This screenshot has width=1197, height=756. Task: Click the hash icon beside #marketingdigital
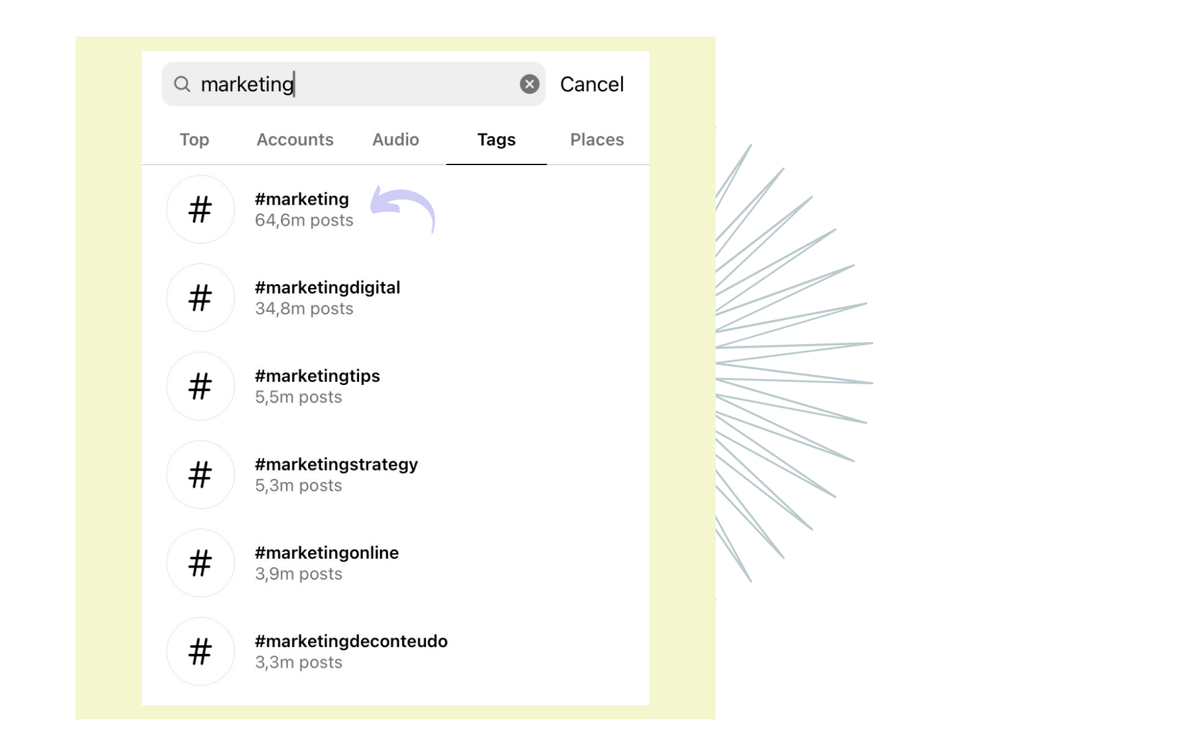coord(200,297)
